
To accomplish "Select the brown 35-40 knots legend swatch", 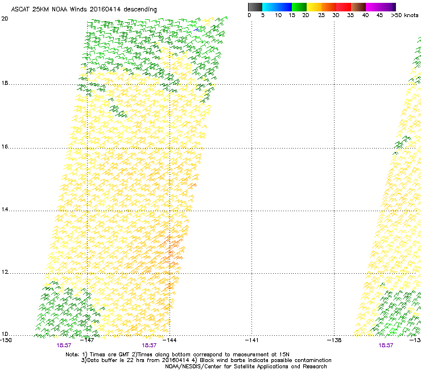I will [x=358, y=7].
